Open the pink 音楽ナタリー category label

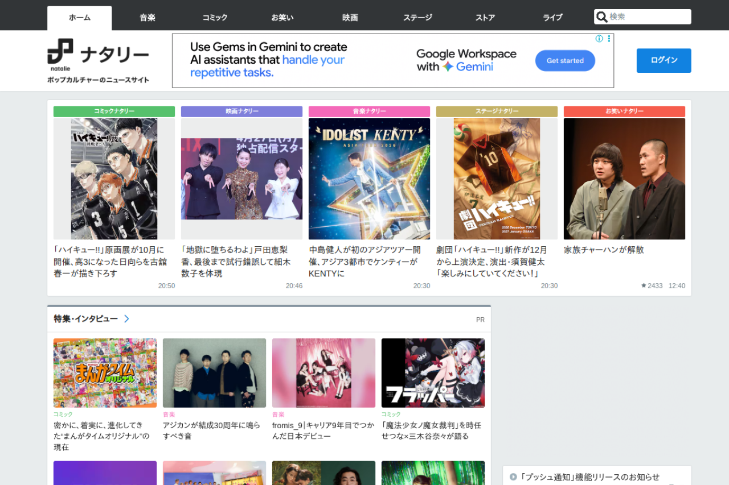(369, 111)
